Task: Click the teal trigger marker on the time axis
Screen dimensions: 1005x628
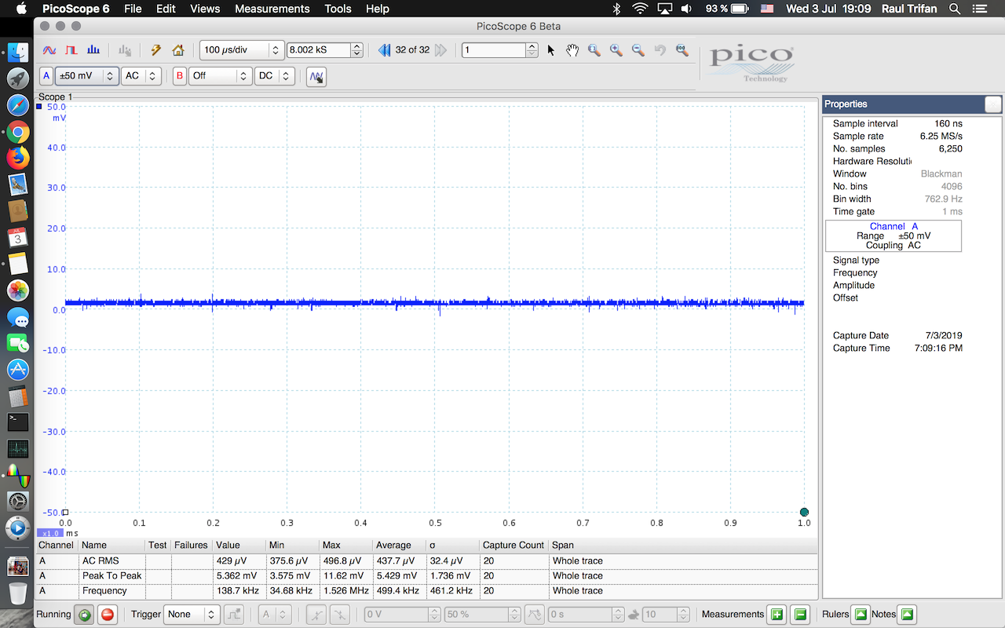Action: [804, 512]
